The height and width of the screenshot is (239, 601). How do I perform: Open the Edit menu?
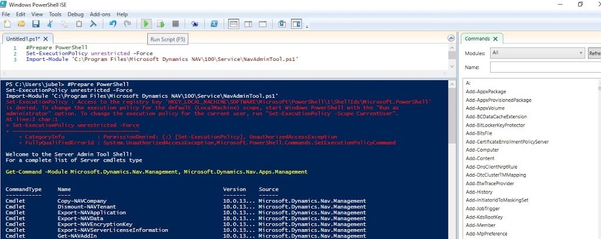pos(21,14)
